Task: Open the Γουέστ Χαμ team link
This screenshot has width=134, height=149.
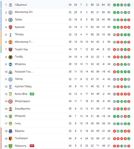Action: pyautogui.click(x=21, y=49)
